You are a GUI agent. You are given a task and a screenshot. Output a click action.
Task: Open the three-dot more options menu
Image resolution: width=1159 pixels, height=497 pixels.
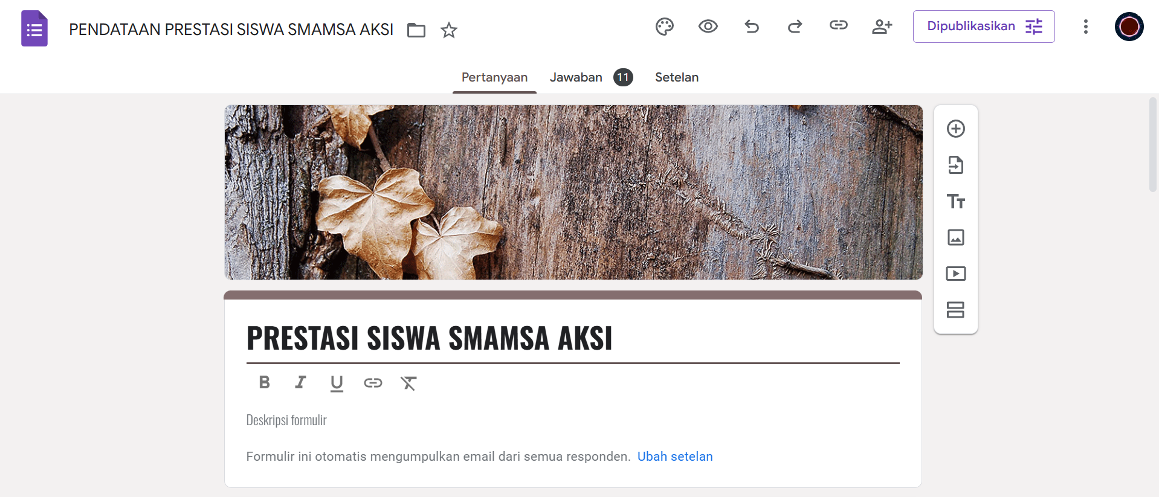click(1085, 27)
